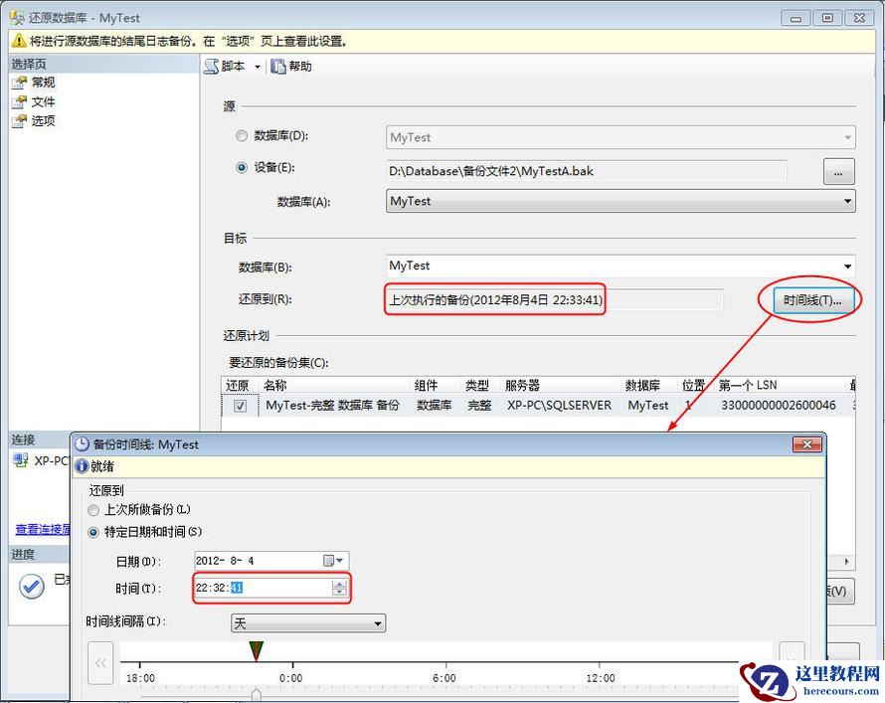Click the time spinner up arrow

tap(339, 584)
